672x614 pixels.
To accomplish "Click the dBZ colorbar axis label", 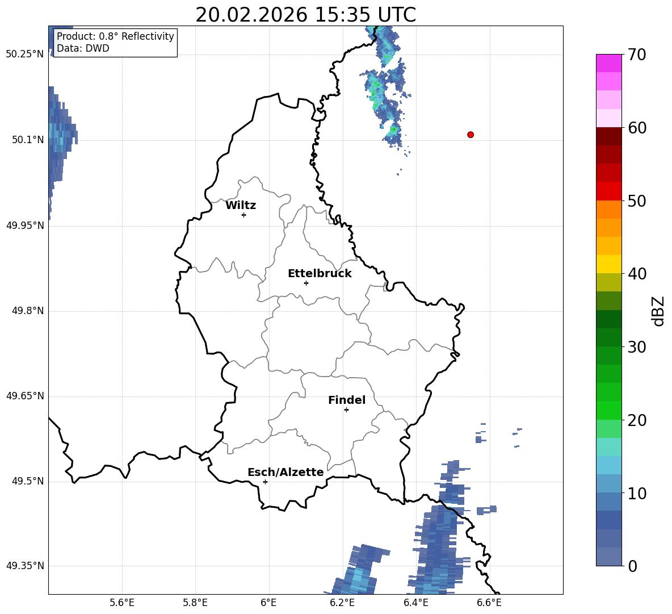I will 657,311.
